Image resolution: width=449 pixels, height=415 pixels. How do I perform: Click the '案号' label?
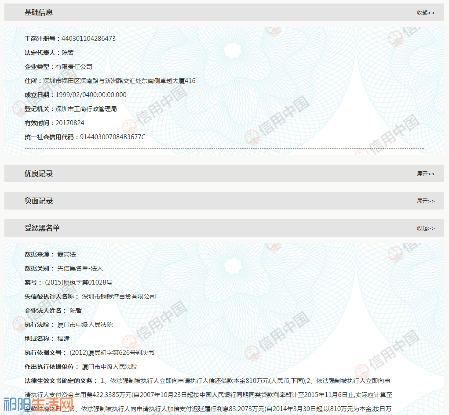(x=31, y=282)
